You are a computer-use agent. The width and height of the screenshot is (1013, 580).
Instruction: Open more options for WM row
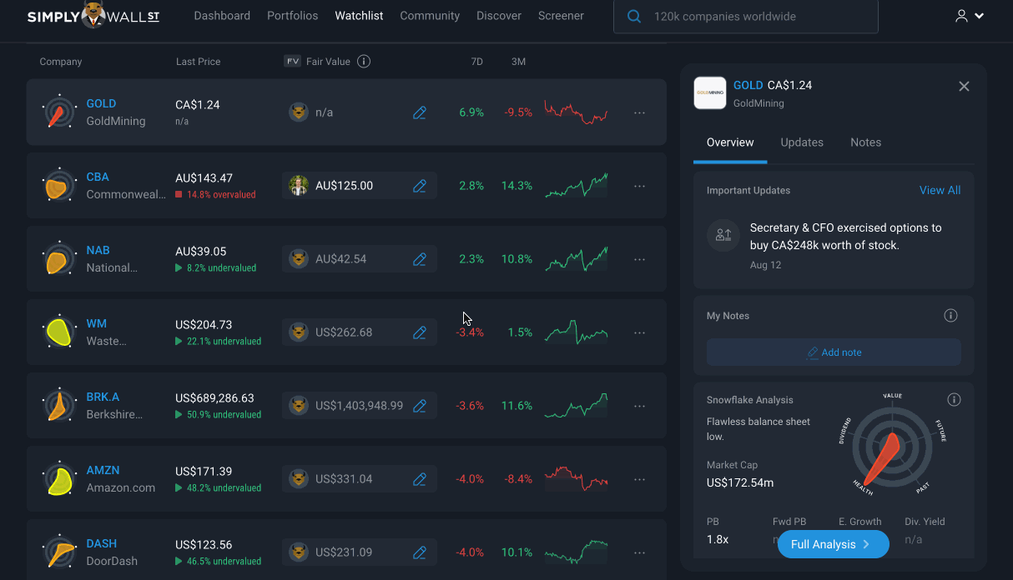640,332
